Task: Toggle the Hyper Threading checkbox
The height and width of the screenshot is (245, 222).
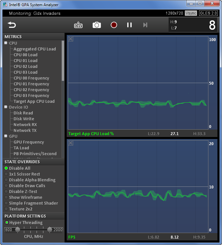Action: click(x=7, y=222)
